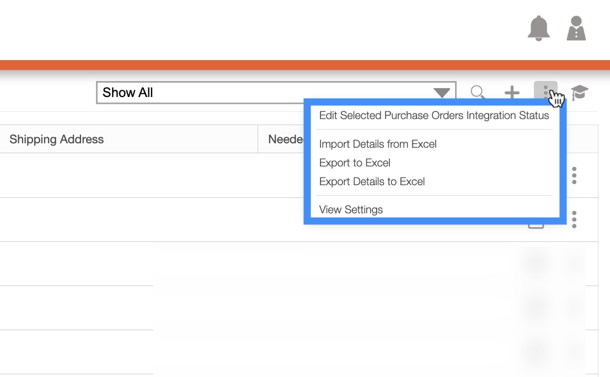Click the magnifying glass search icon
This screenshot has height=377, width=610.
pyautogui.click(x=478, y=93)
